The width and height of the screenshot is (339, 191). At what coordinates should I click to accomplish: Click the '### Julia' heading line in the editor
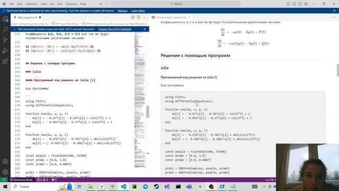33,72
